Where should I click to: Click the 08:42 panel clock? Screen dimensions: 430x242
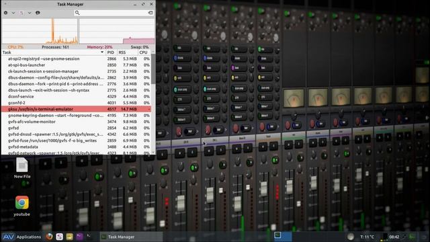coord(394,237)
